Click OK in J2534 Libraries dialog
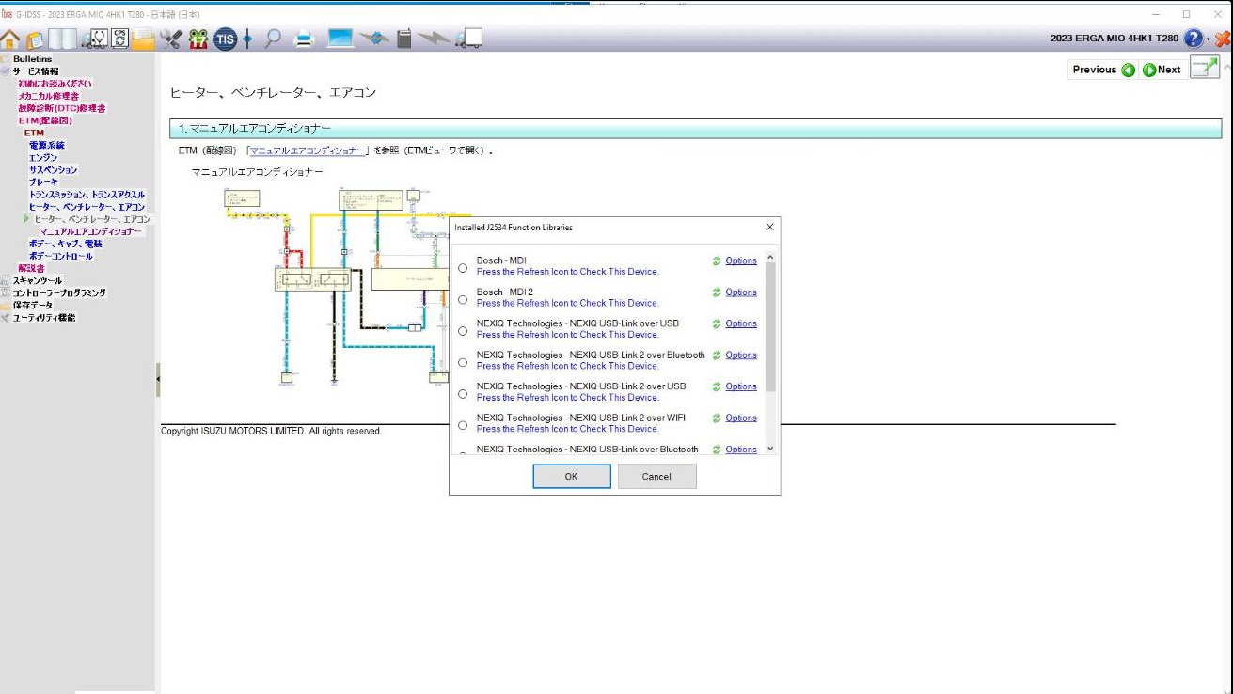 point(571,476)
